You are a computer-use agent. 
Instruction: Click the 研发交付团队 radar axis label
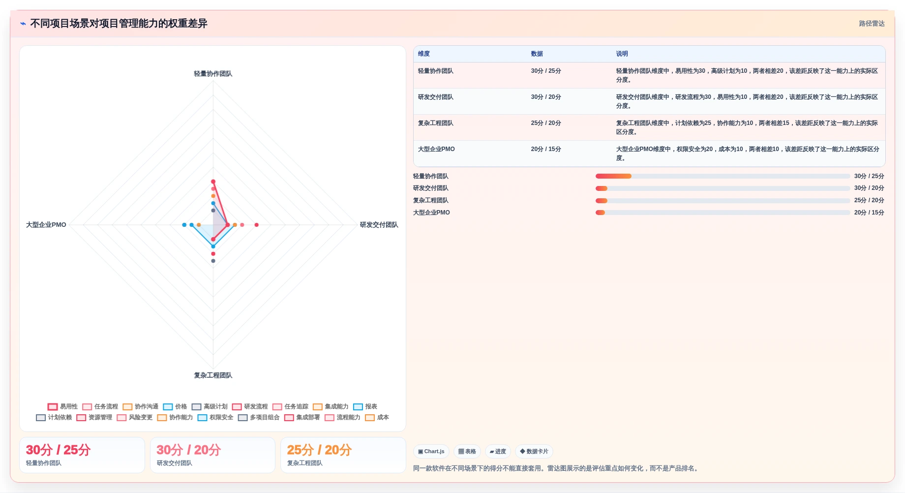(379, 225)
